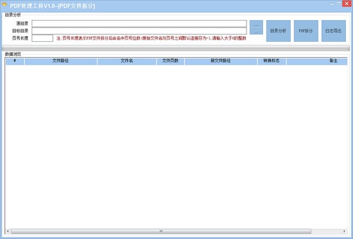This screenshot has height=239, width=353.
Task: Click the 新文件路径 column header
Action: pyautogui.click(x=221, y=61)
